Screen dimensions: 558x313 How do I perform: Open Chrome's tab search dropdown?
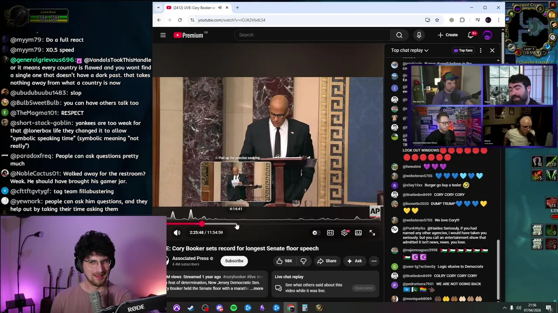pos(158,8)
